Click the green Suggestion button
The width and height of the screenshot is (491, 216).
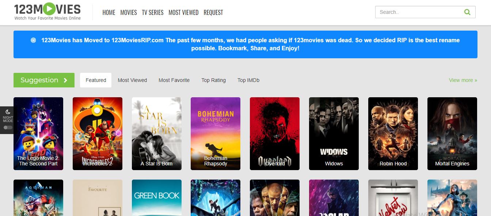(x=44, y=80)
